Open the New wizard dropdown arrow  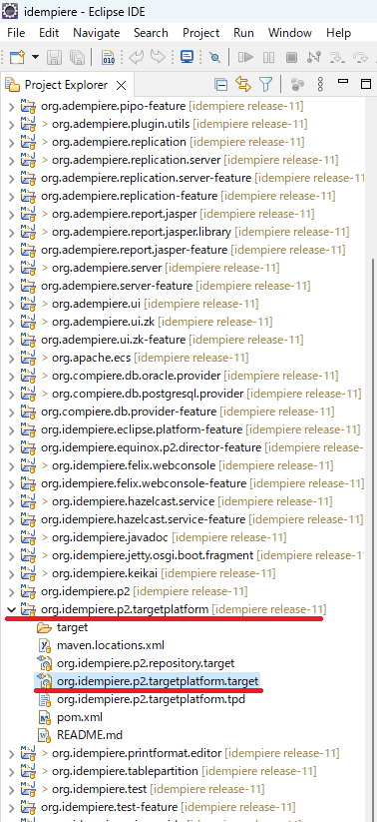[x=35, y=57]
